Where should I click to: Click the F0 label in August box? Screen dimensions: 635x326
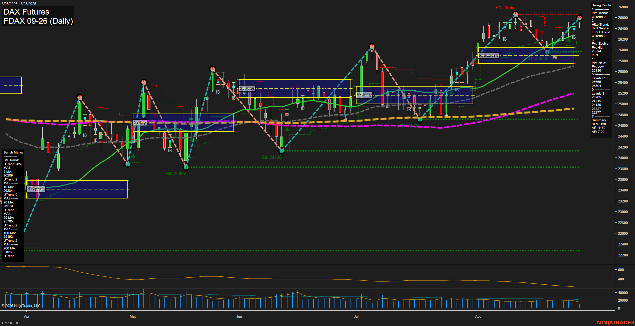pos(555,58)
